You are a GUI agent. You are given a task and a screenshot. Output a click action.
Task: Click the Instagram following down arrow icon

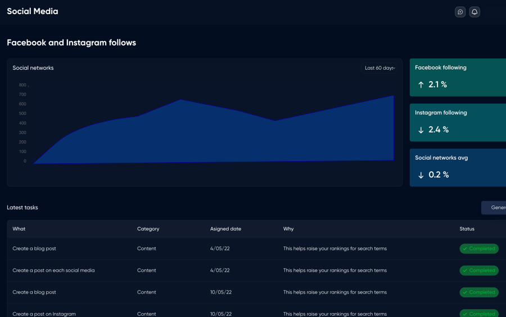coord(421,130)
